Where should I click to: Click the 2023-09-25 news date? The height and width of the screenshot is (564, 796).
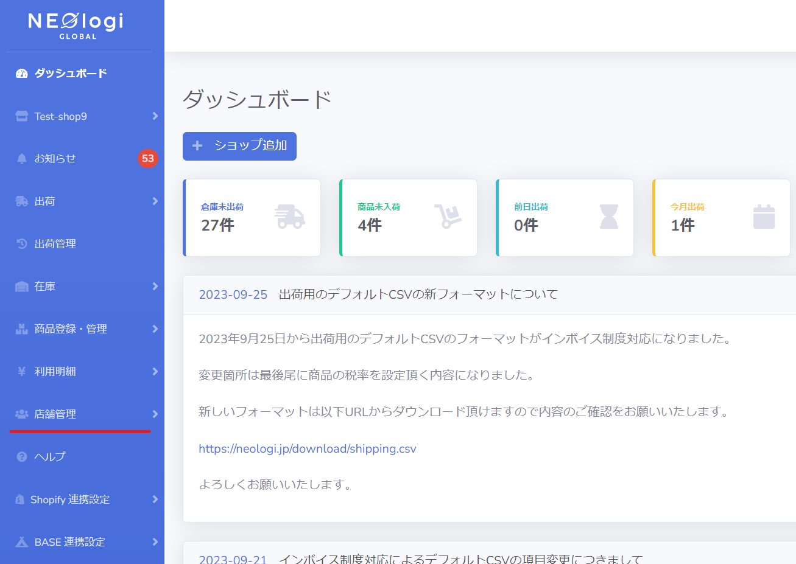tap(233, 294)
